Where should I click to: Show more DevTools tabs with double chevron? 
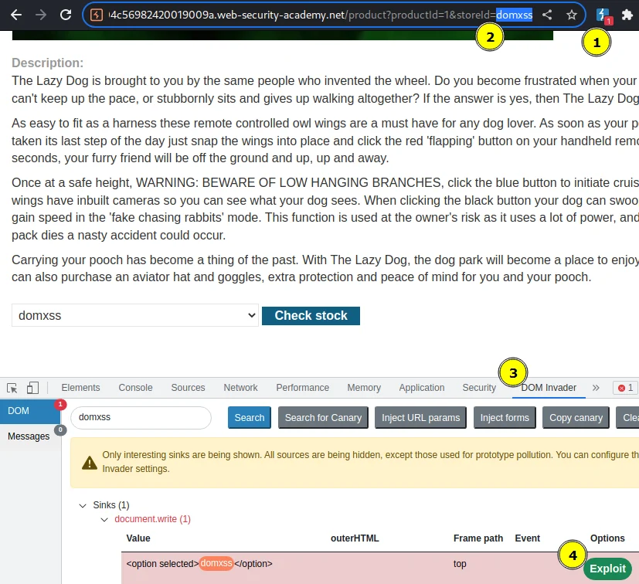click(596, 388)
